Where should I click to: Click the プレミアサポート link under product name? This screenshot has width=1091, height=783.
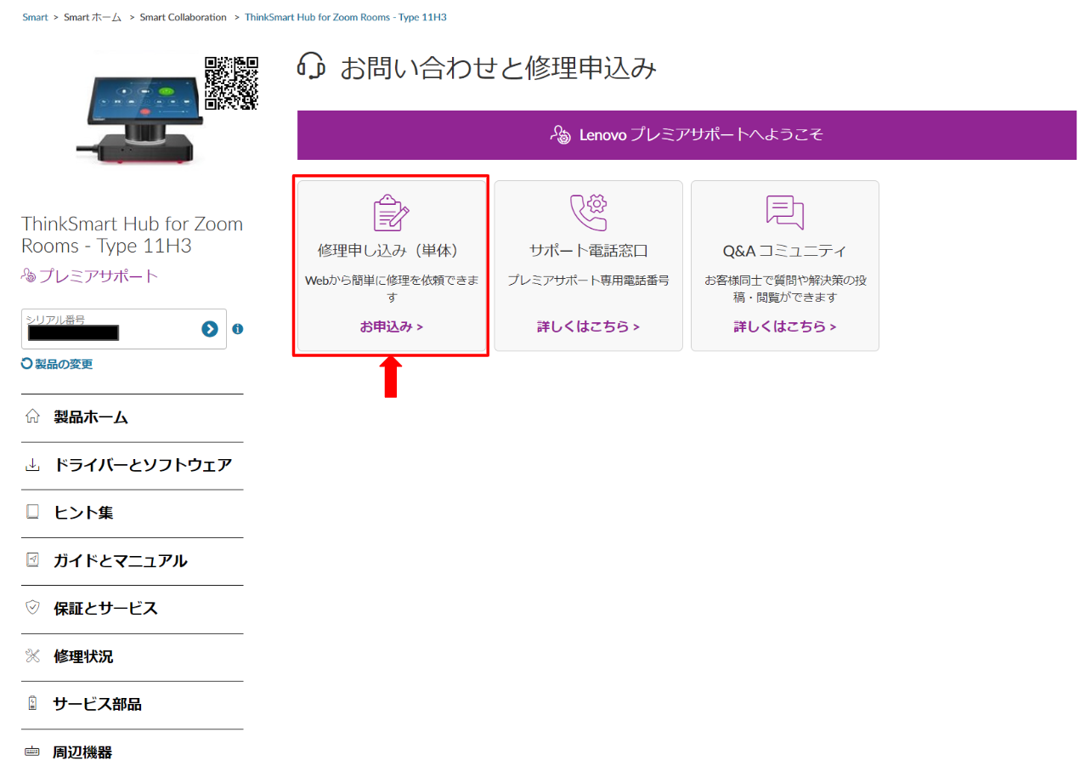tap(99, 275)
